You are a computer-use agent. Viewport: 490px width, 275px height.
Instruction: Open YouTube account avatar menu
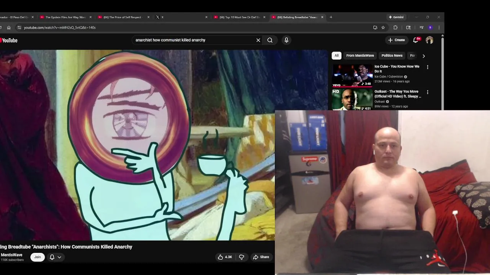[x=430, y=40]
